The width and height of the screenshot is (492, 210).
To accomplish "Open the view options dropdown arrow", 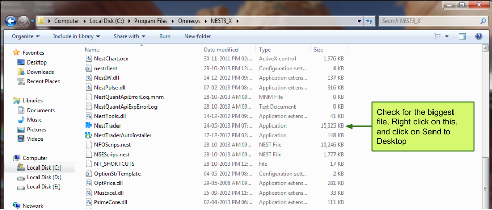I will (x=447, y=36).
